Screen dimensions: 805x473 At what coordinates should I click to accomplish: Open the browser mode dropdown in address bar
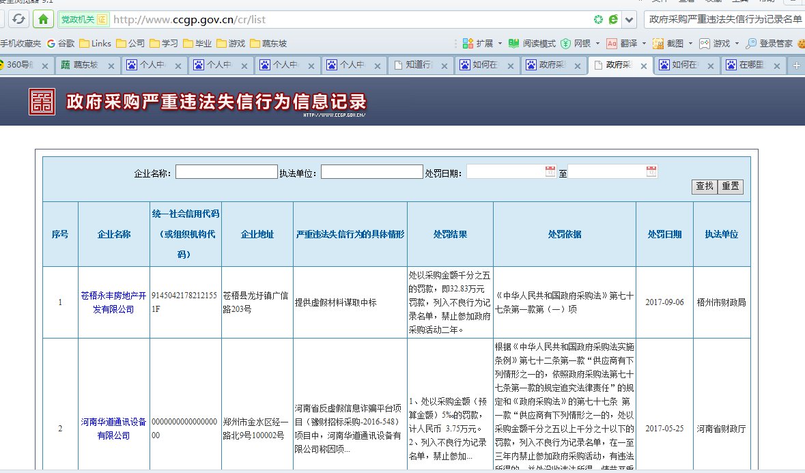point(630,19)
